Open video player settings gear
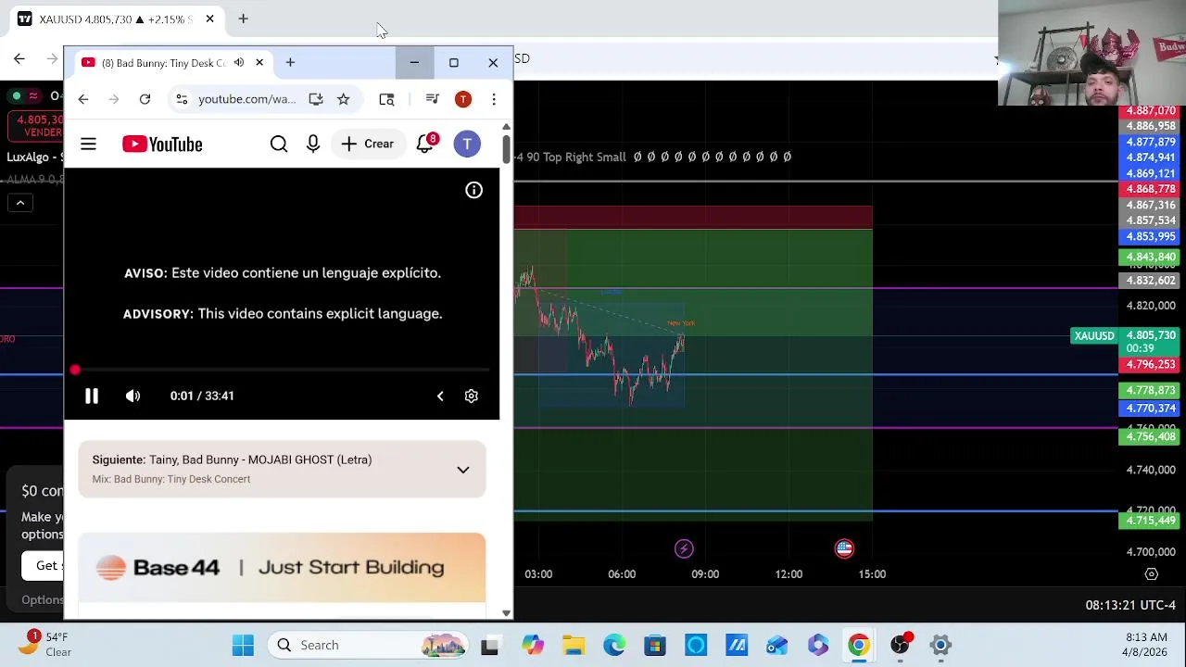1186x667 pixels. tap(471, 396)
